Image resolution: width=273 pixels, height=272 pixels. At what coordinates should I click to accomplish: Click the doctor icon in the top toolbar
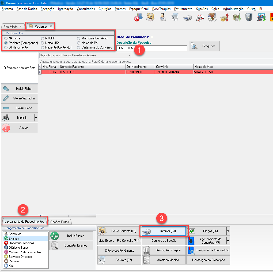click(162, 18)
